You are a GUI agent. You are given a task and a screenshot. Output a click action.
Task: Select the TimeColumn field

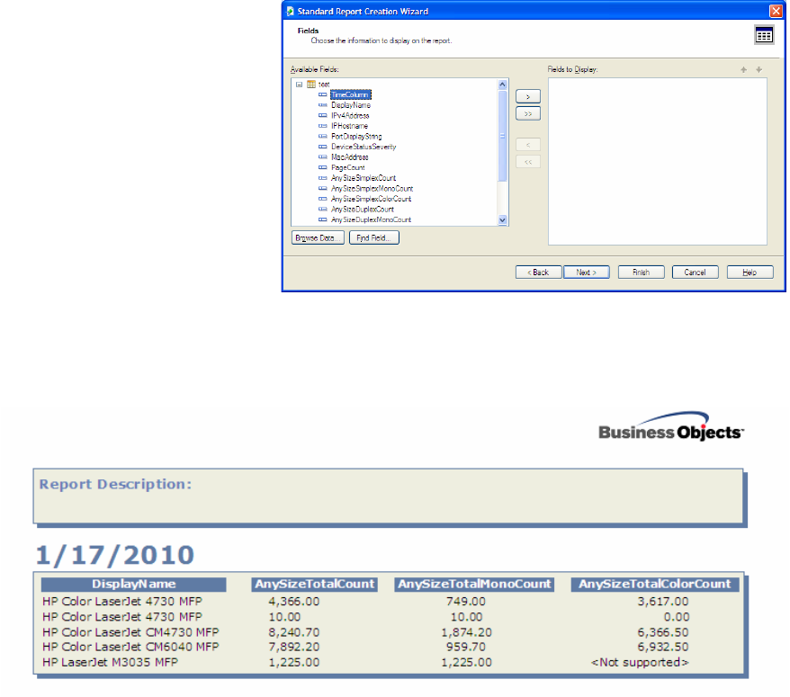pyautogui.click(x=351, y=94)
